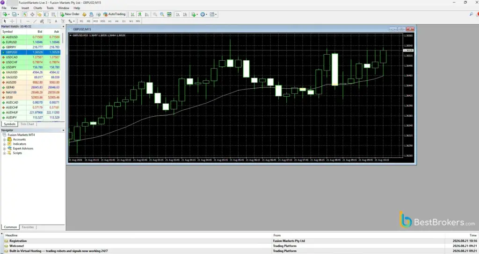
Task: Zoom out on the chart
Action: [x=162, y=14]
